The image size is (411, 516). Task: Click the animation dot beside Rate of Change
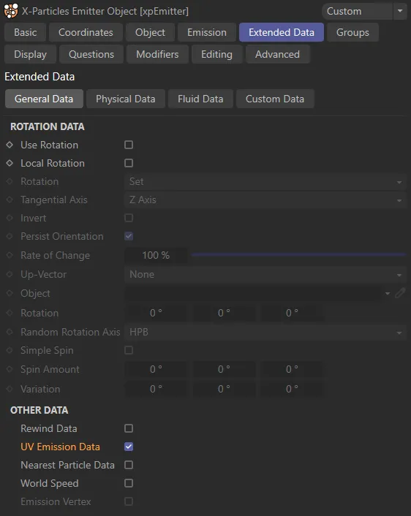pos(10,255)
